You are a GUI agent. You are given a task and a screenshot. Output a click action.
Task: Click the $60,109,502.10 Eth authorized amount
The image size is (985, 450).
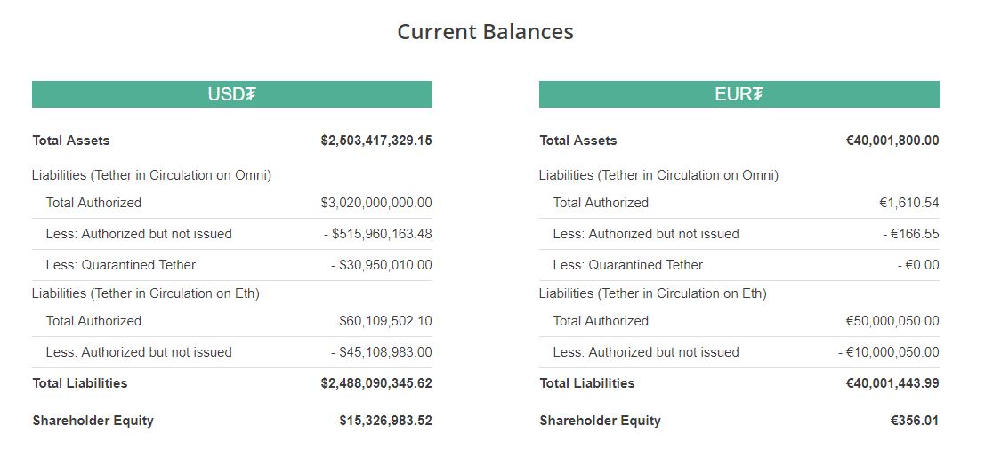coord(385,321)
